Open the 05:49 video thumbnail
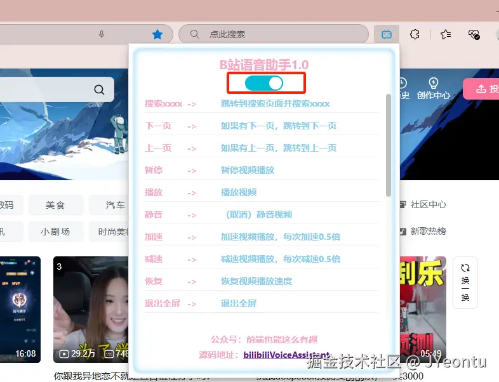 coord(423,310)
